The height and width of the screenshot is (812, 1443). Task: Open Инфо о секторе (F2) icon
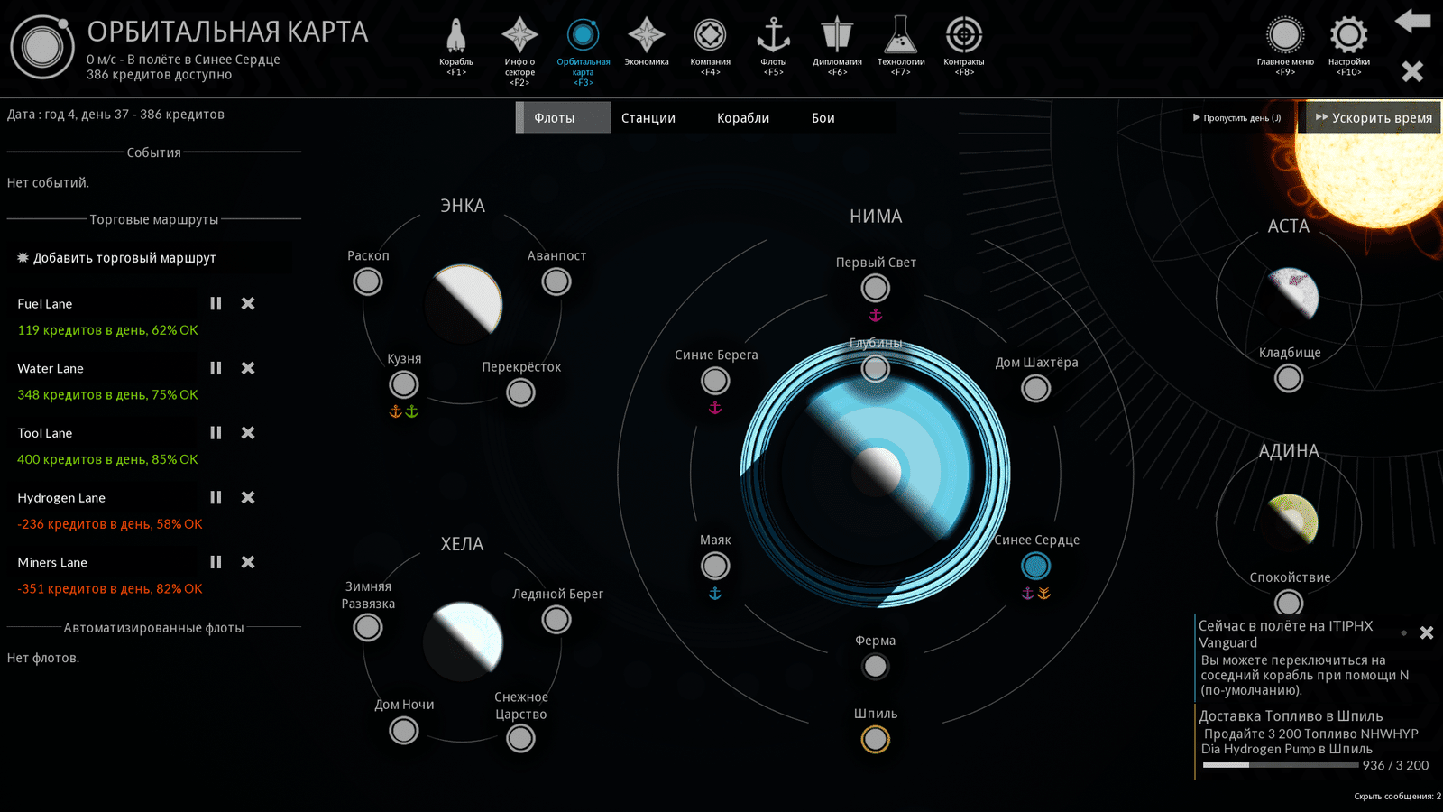coord(519,36)
